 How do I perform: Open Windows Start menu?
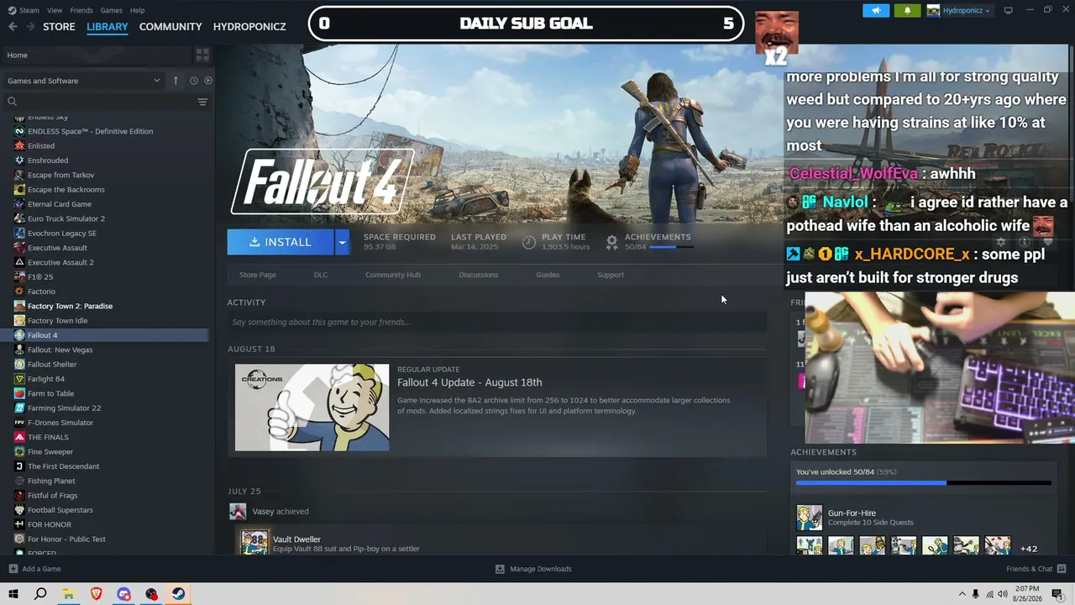click(x=13, y=594)
